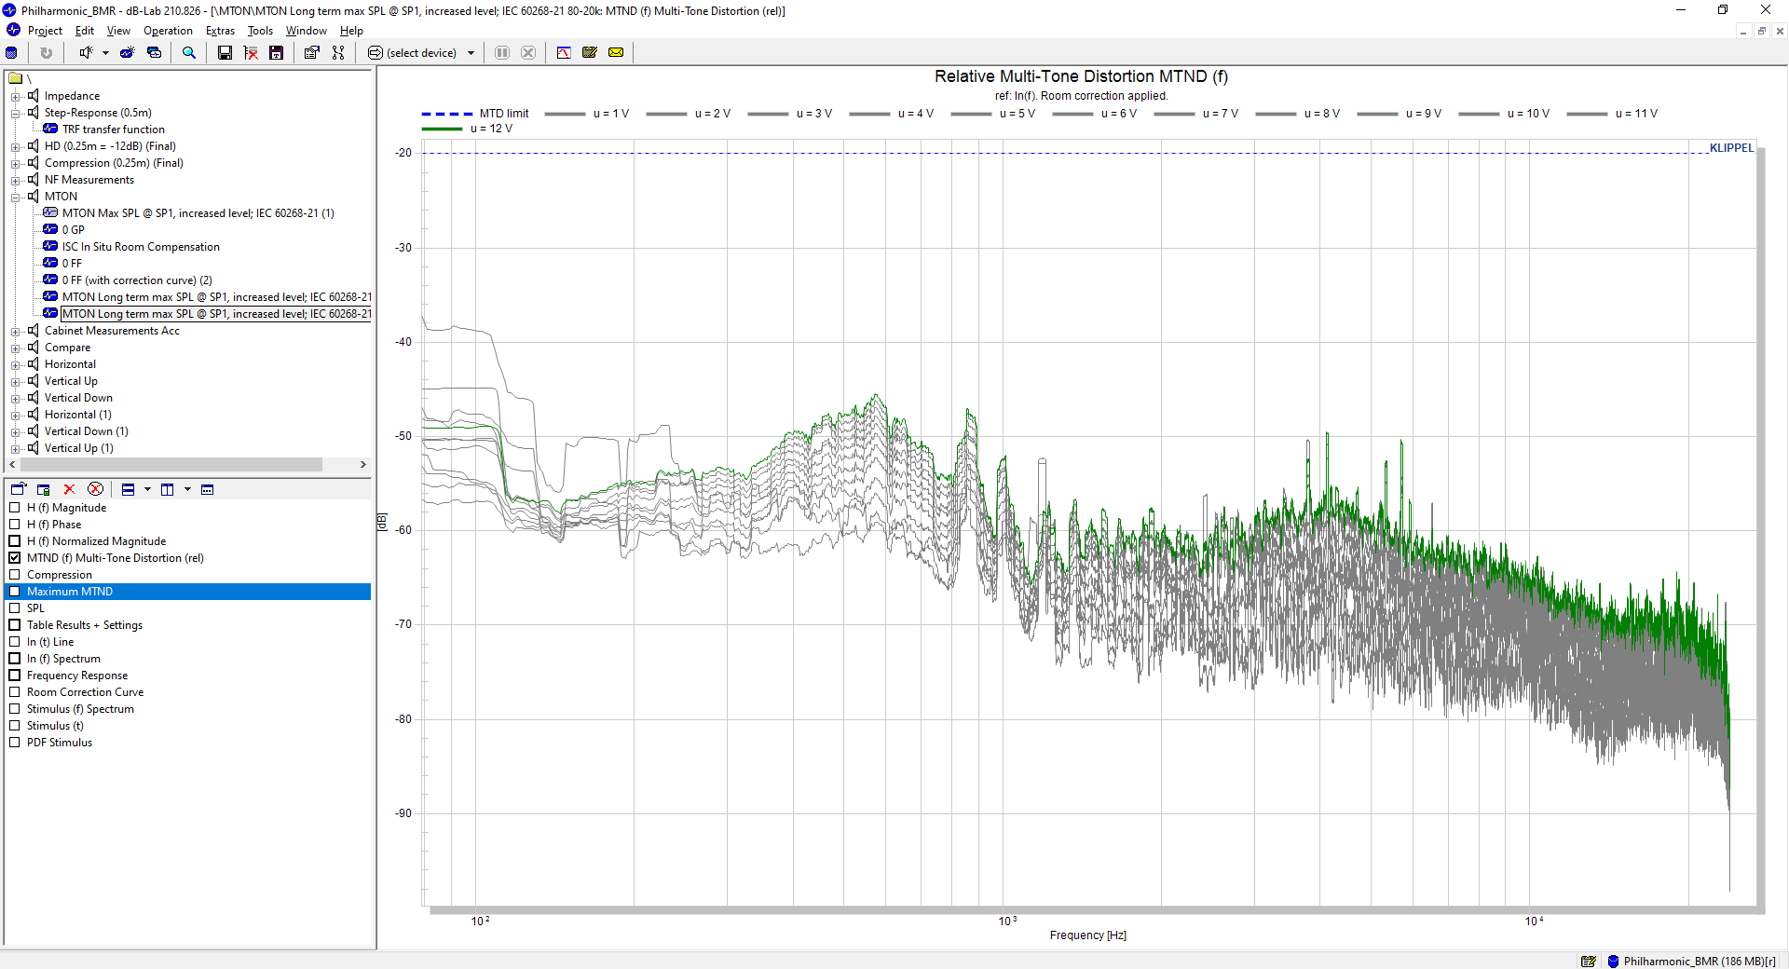Click the u = 12 V green legend line
Screen dimensions: 1789x969
point(443,129)
